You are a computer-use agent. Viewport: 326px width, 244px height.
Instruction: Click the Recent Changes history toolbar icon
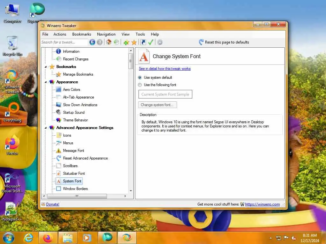tap(117, 42)
